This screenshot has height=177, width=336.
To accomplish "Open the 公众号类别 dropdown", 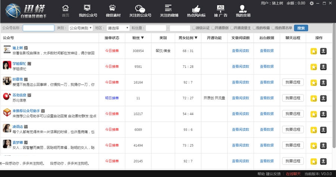I will coord(81,28).
